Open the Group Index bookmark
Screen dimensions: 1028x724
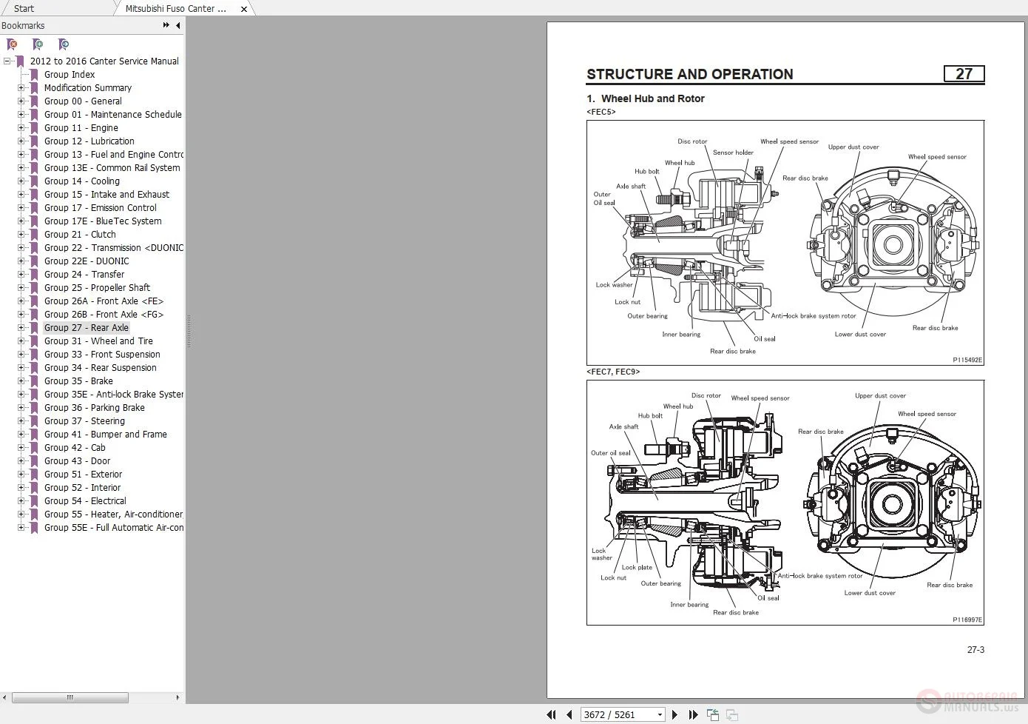pos(70,75)
